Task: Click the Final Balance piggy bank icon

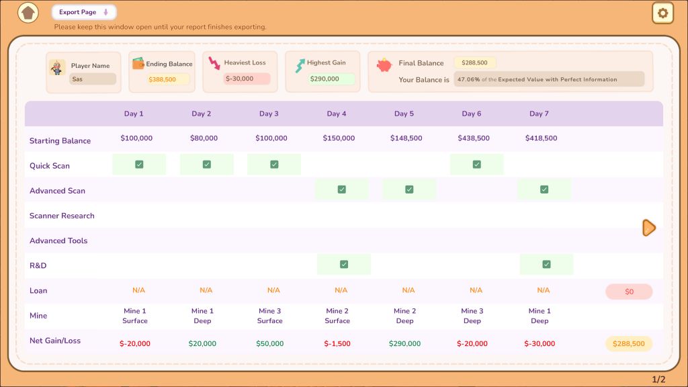Action: coord(384,65)
